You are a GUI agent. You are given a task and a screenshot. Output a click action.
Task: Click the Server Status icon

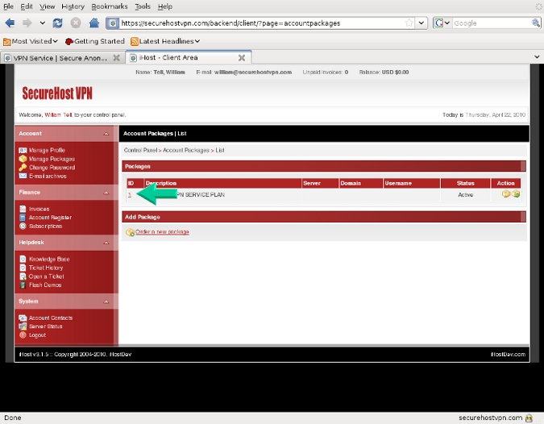tap(23, 326)
